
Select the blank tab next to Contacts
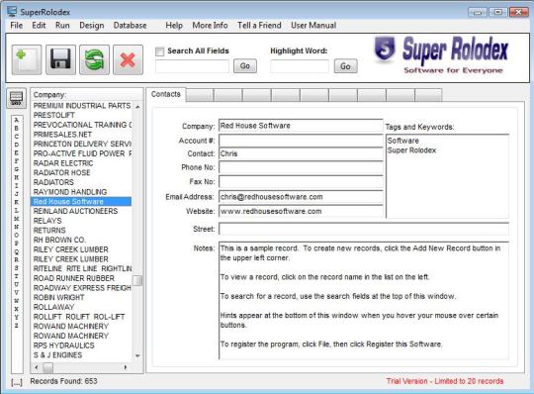(200, 95)
